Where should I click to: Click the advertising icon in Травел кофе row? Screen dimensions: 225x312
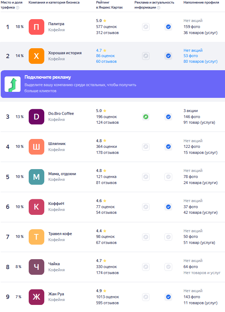(x=146, y=237)
